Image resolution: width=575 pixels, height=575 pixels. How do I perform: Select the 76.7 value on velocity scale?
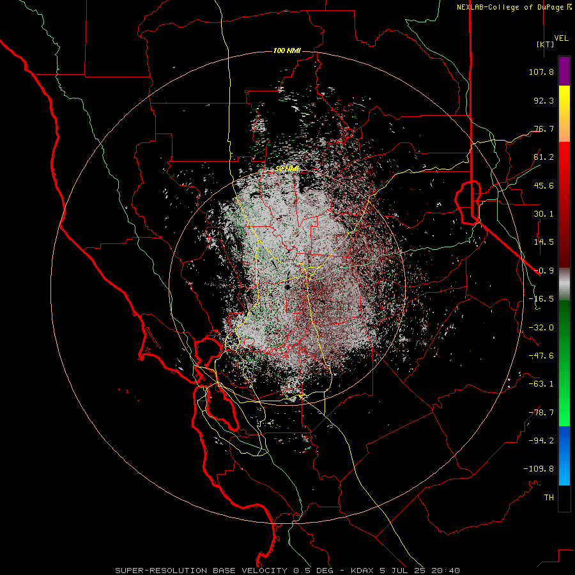544,128
